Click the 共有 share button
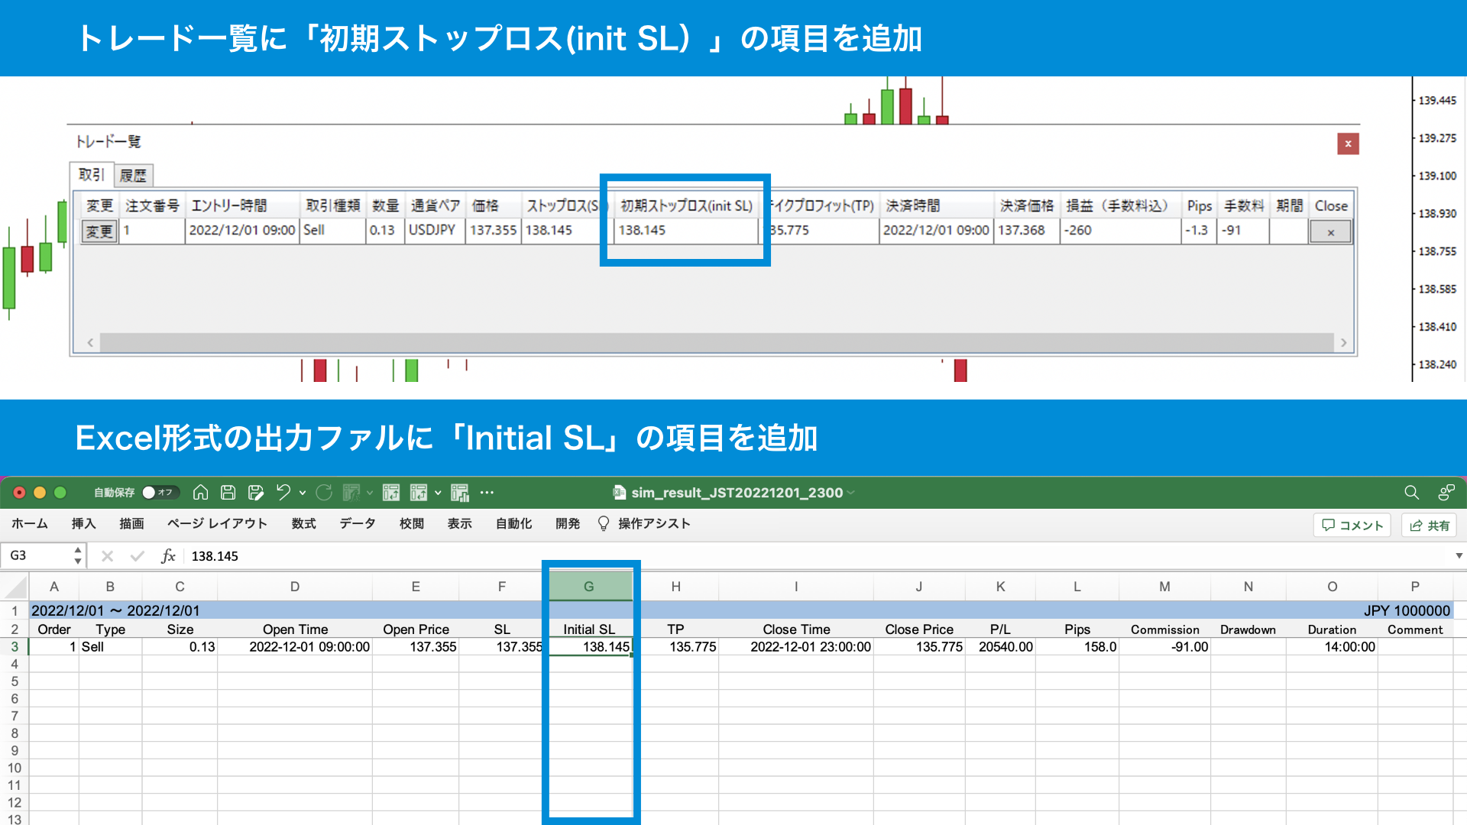The width and height of the screenshot is (1467, 825). tap(1429, 525)
